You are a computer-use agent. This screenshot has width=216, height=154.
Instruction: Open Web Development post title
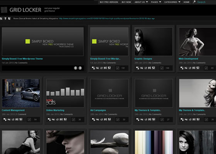coord(188,59)
